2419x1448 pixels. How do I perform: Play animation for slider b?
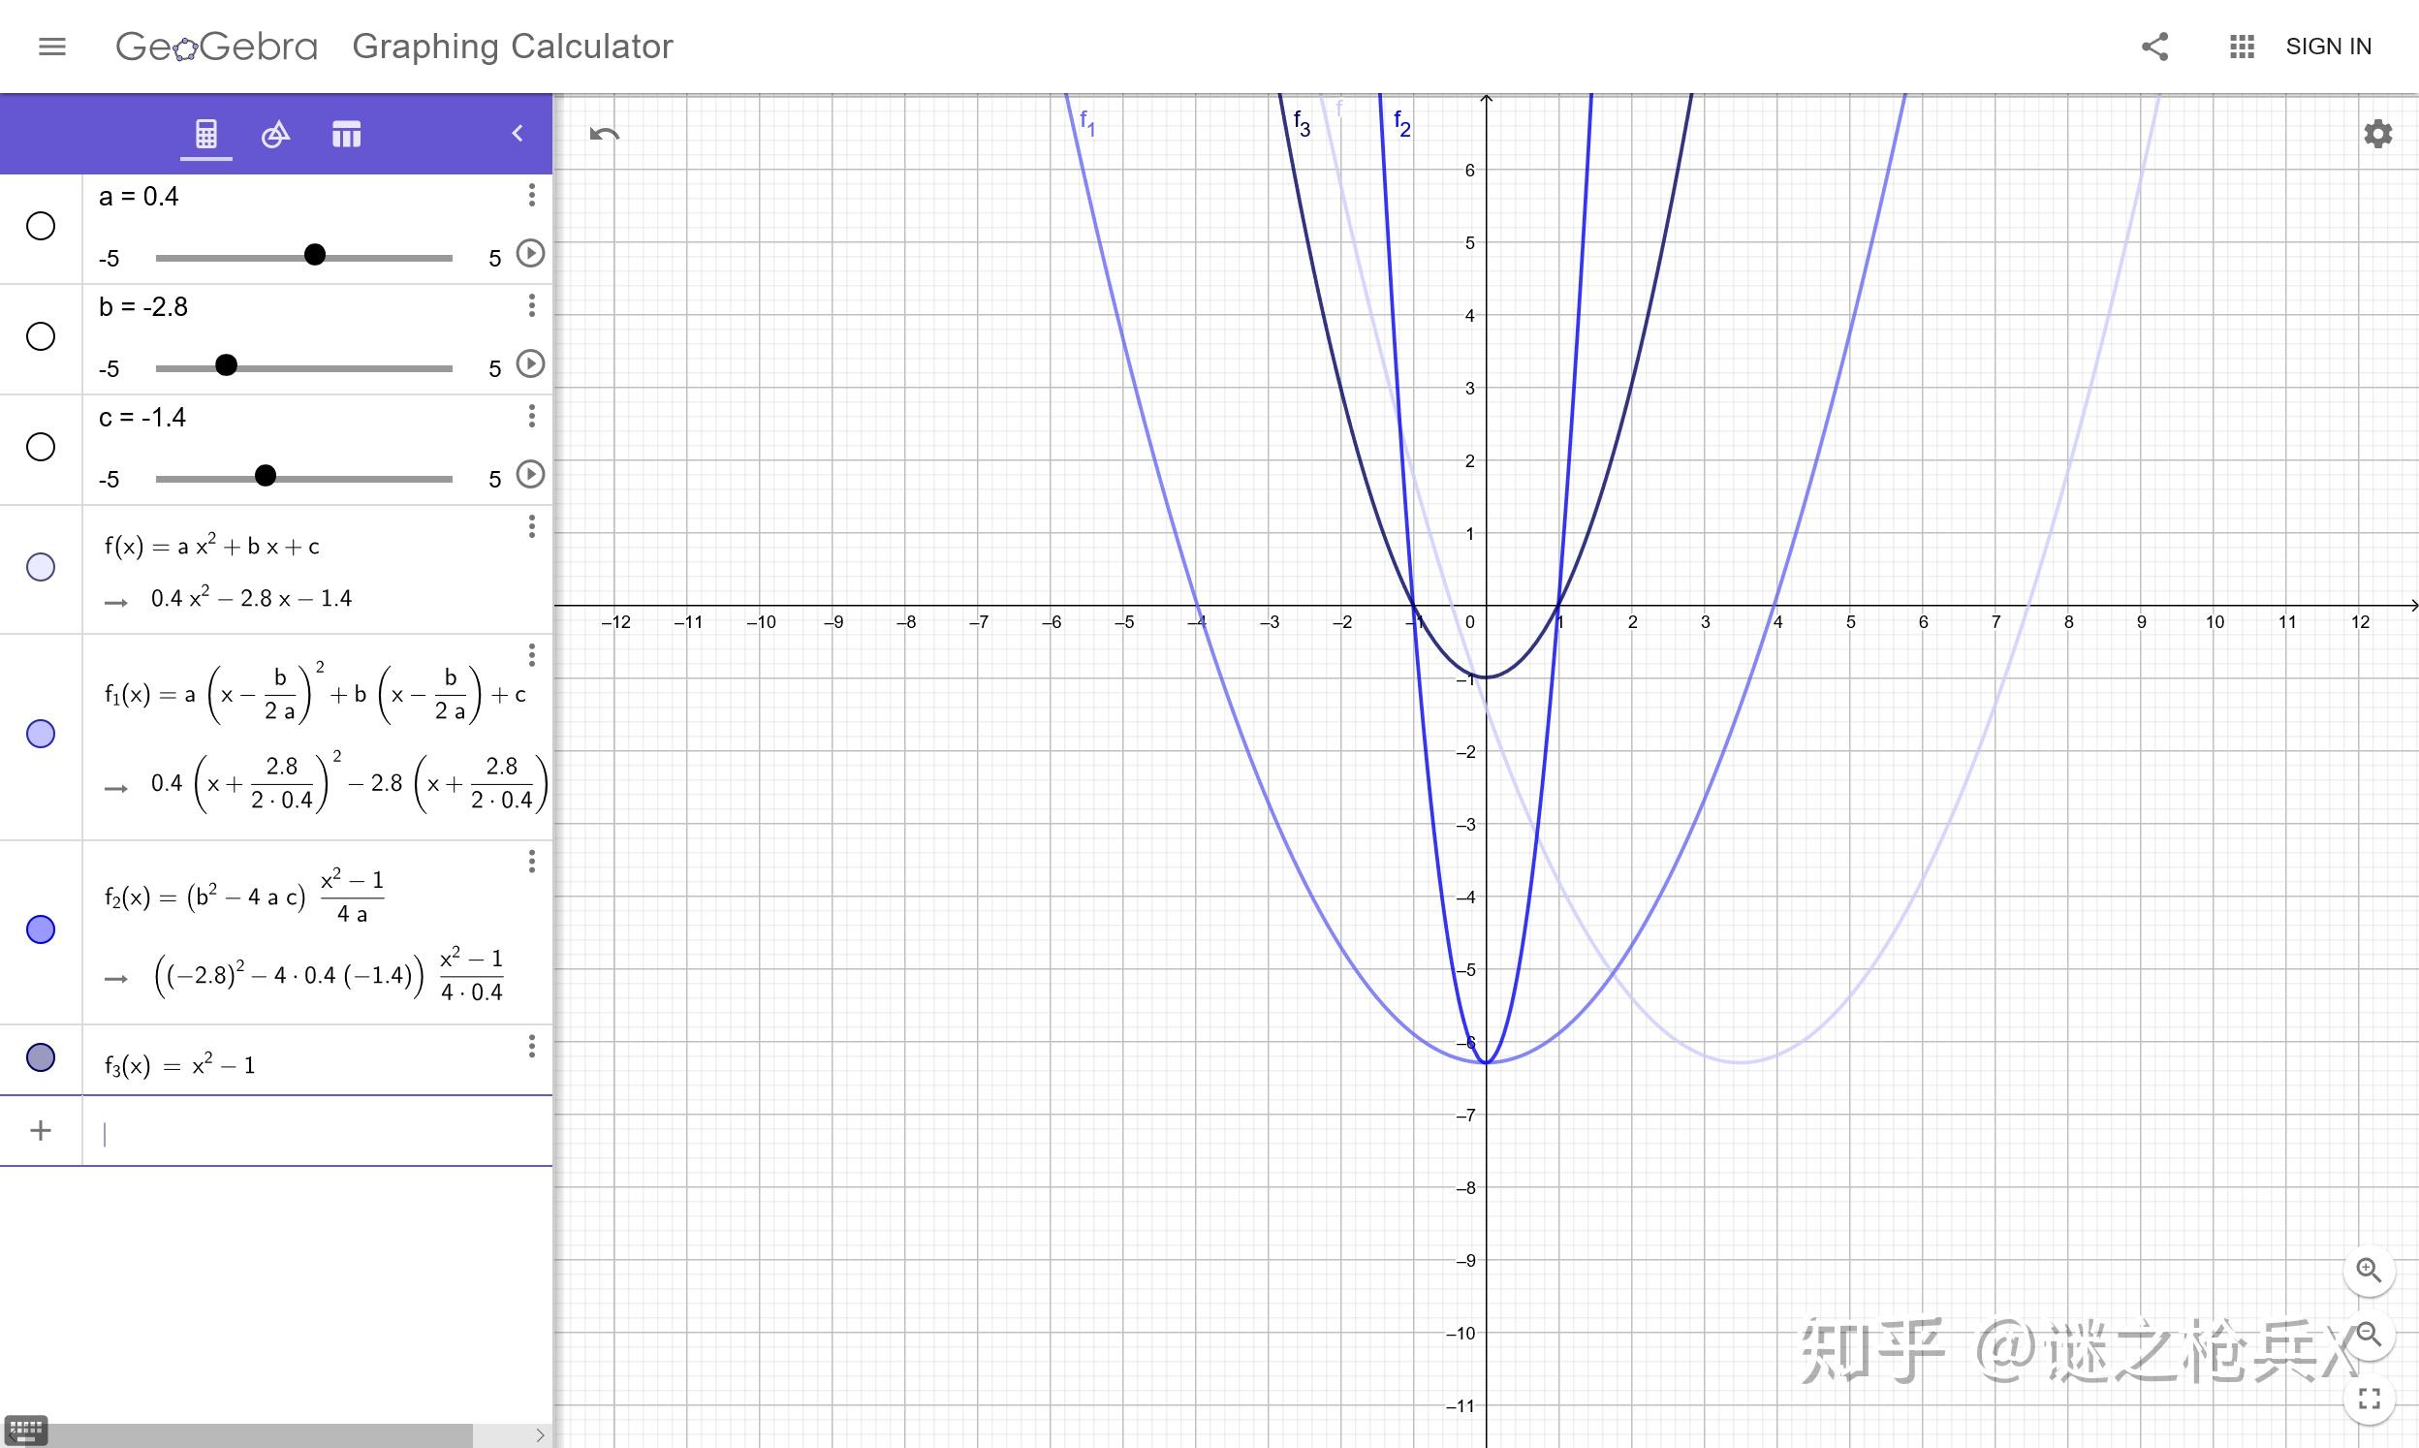pyautogui.click(x=530, y=364)
